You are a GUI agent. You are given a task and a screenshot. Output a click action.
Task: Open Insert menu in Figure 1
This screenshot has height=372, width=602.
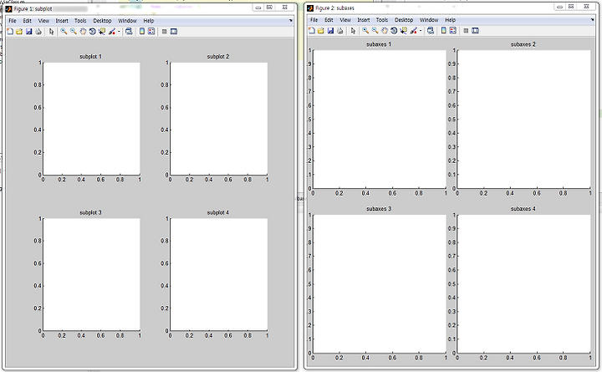click(x=62, y=21)
